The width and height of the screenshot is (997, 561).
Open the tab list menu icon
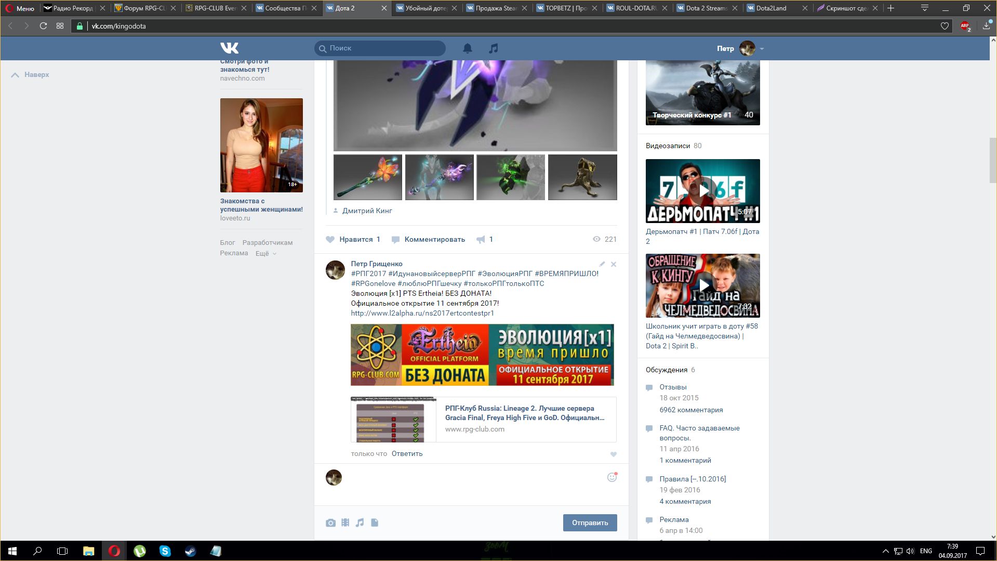pos(924,8)
